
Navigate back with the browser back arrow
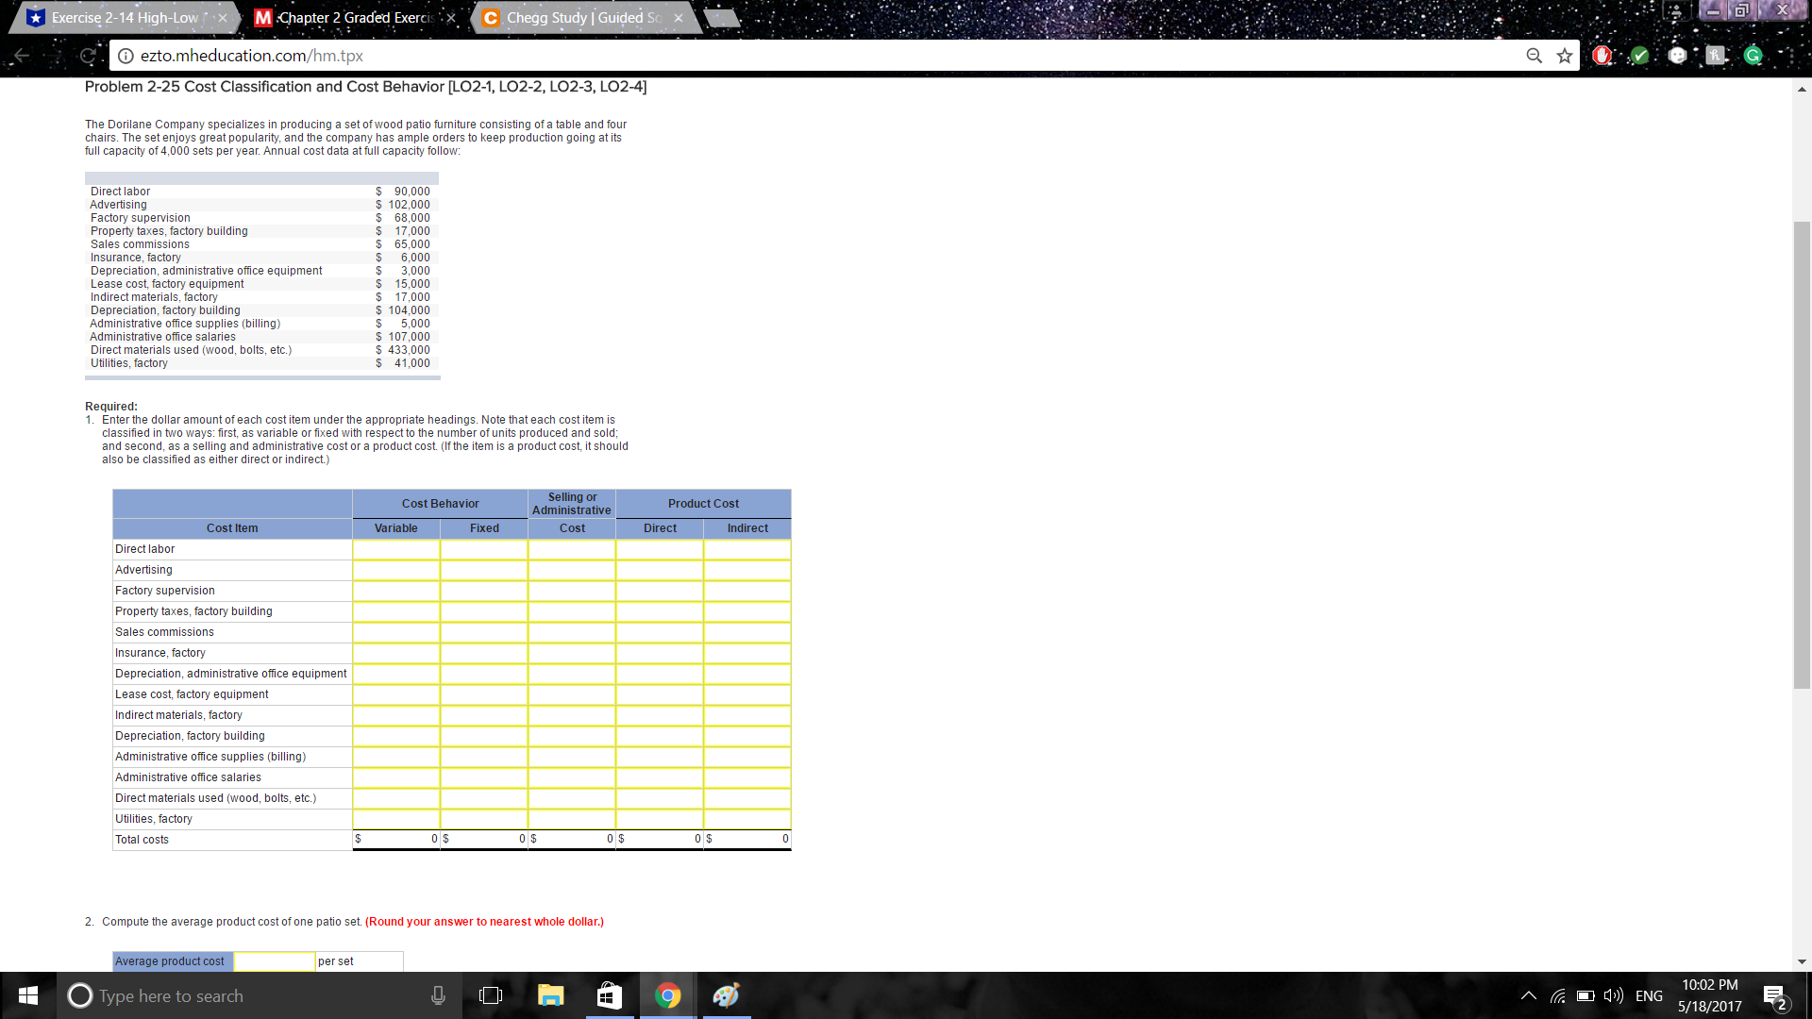click(x=21, y=56)
